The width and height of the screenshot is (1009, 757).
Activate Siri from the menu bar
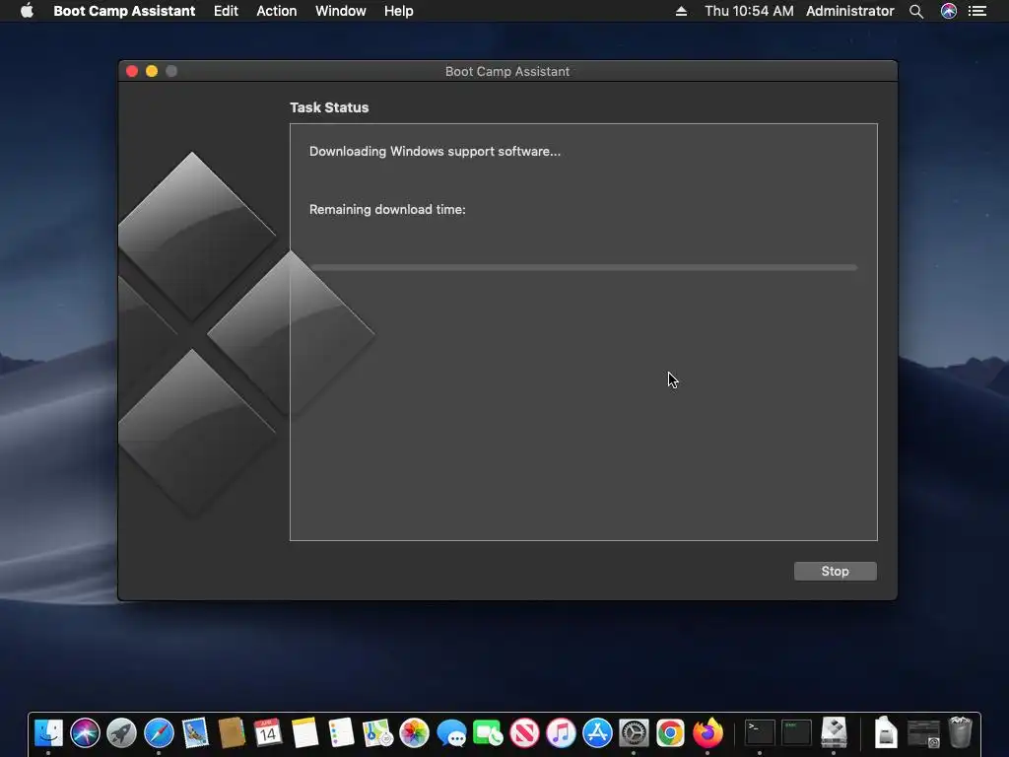tap(949, 11)
